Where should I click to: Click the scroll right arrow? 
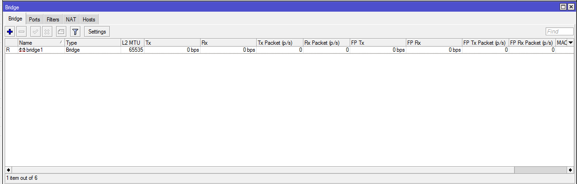570,170
